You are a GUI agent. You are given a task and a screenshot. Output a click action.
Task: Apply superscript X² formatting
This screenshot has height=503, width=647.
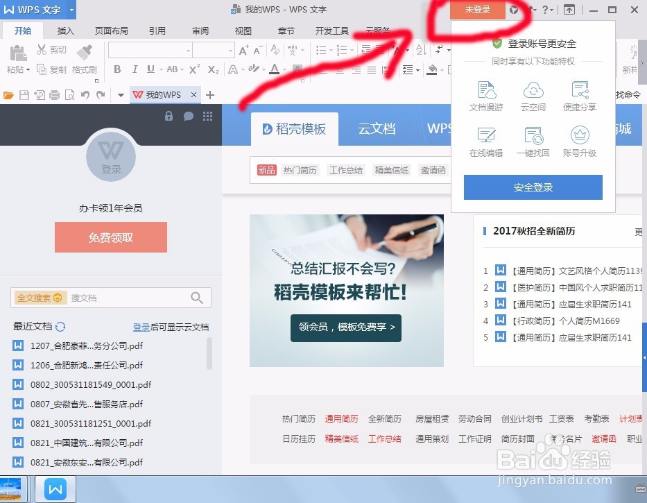pos(194,69)
